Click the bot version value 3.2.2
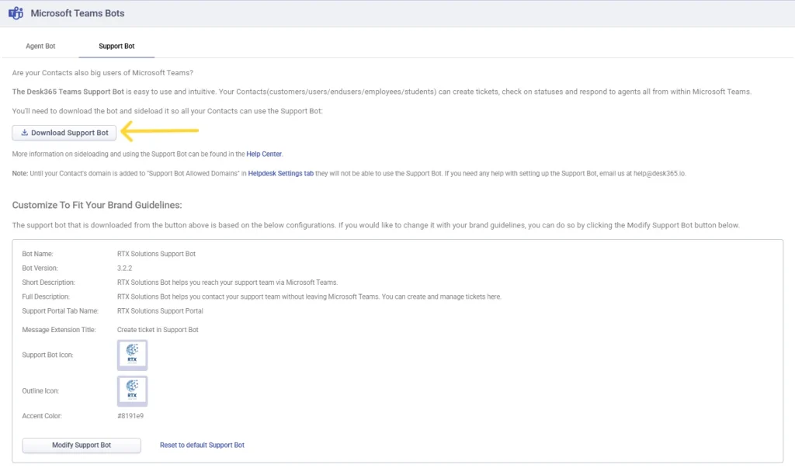 125,269
